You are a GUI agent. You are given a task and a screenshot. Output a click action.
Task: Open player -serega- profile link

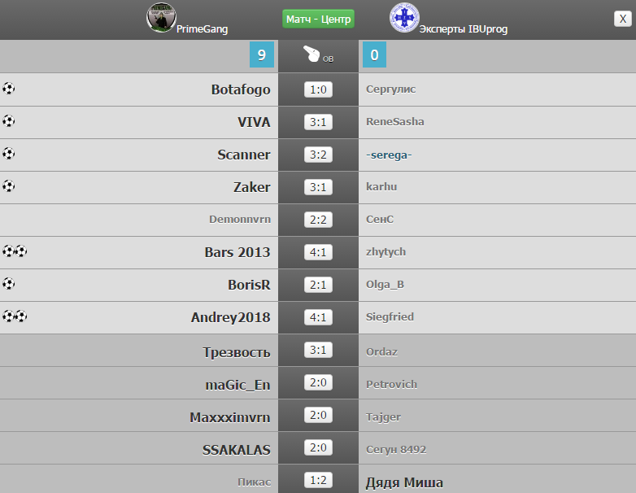coord(389,155)
